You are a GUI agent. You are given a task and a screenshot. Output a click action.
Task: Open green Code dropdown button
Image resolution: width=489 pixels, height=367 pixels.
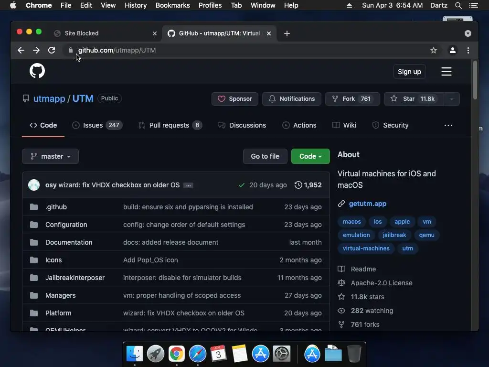(x=310, y=156)
